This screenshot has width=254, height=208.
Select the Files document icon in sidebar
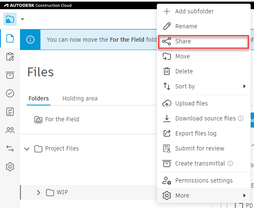[10, 38]
